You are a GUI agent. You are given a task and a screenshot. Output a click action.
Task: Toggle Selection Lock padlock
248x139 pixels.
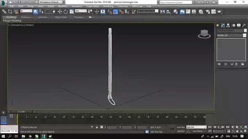click(x=97, y=127)
